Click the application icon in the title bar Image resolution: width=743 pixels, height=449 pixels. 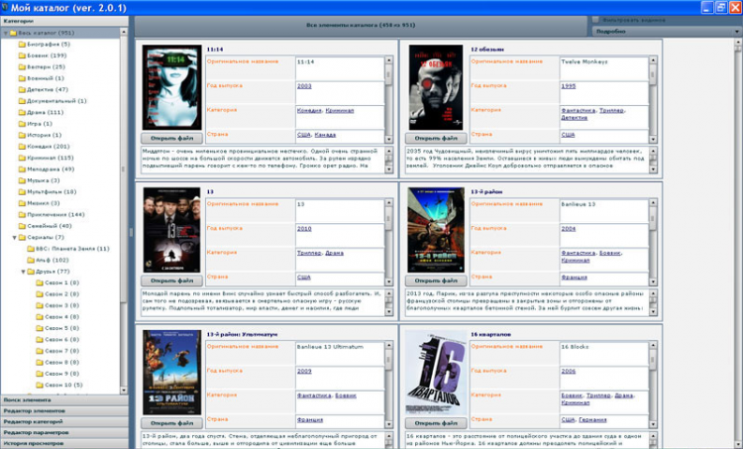(x=5, y=7)
